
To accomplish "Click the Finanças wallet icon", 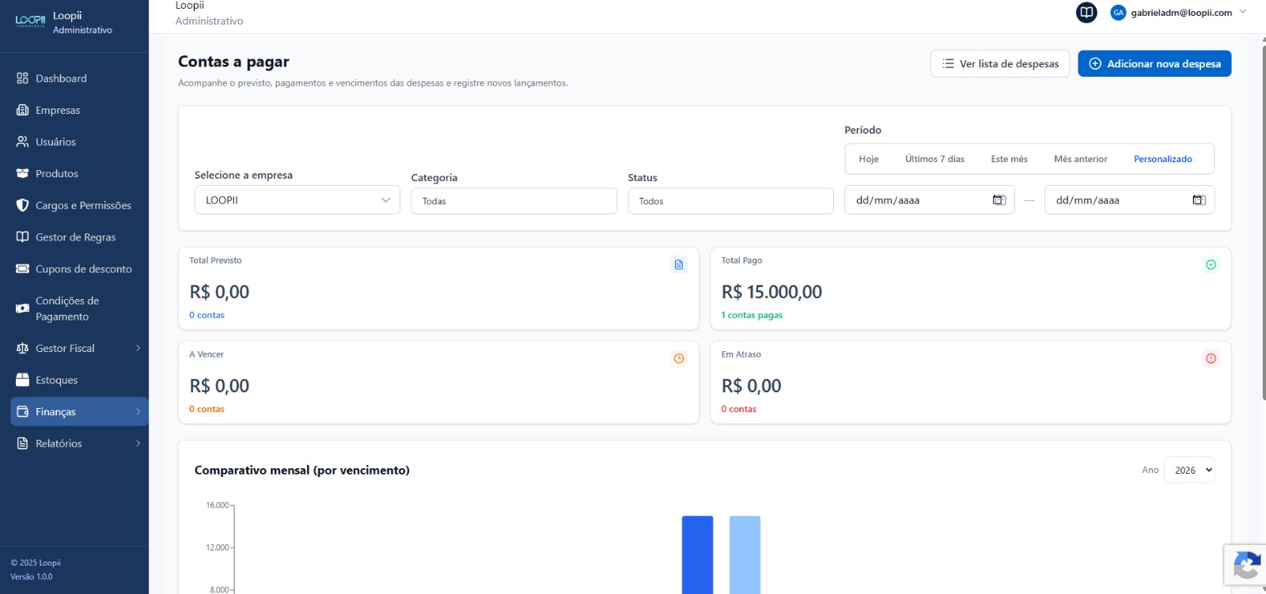I will point(22,411).
